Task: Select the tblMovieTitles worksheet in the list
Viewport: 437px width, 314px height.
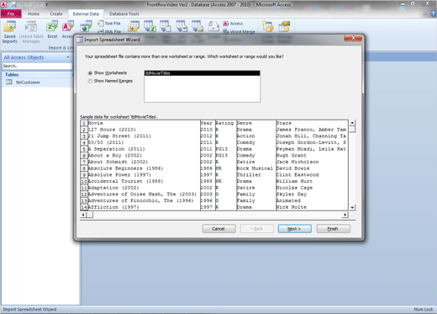Action: click(202, 73)
